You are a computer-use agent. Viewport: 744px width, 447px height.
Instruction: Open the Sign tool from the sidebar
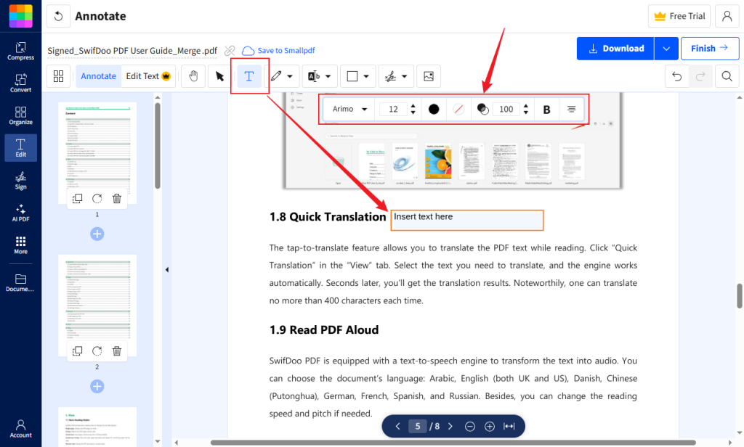(20, 181)
